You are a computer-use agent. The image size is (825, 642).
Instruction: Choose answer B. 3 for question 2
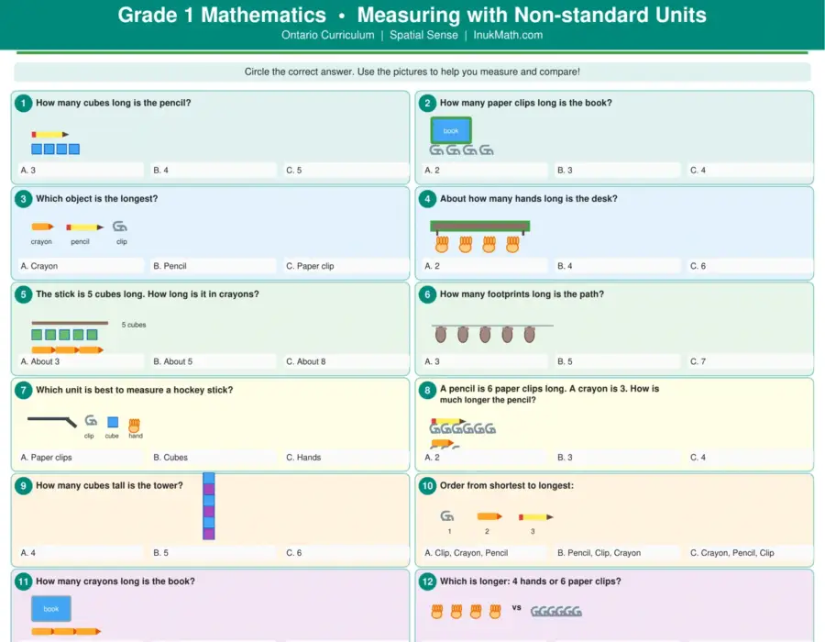617,170
